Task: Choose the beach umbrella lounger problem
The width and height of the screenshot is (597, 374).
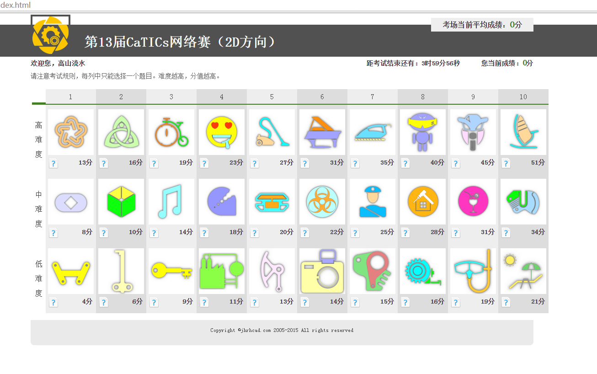Action: tap(523, 271)
